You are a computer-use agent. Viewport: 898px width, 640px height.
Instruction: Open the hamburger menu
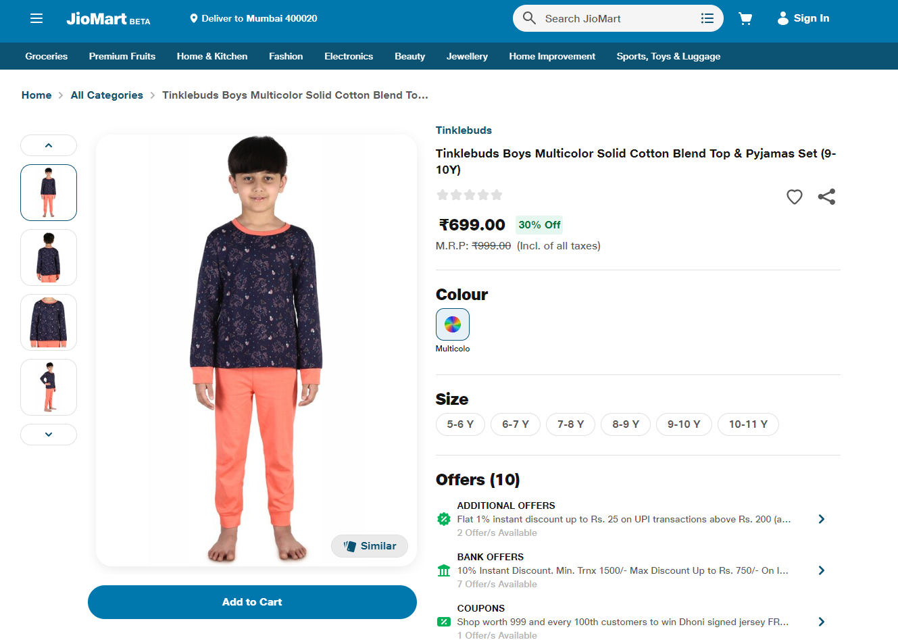36,18
